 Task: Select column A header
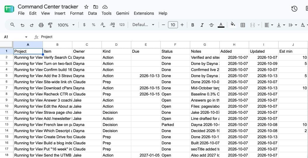(x=28, y=45)
